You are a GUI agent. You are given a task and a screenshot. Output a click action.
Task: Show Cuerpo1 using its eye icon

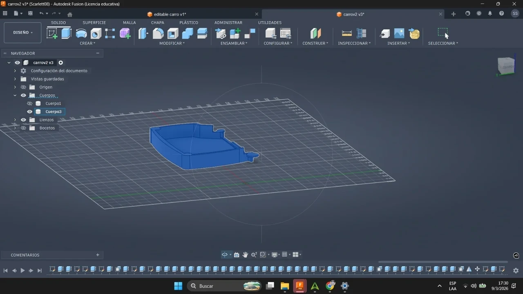click(x=30, y=103)
